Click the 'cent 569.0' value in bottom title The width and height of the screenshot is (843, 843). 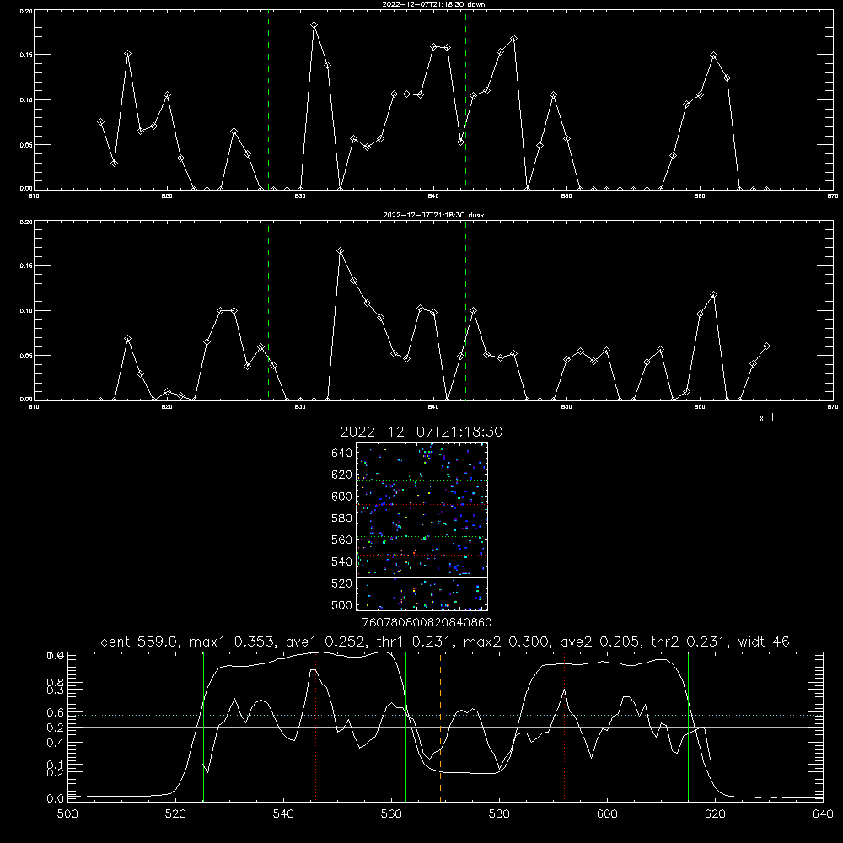139,642
